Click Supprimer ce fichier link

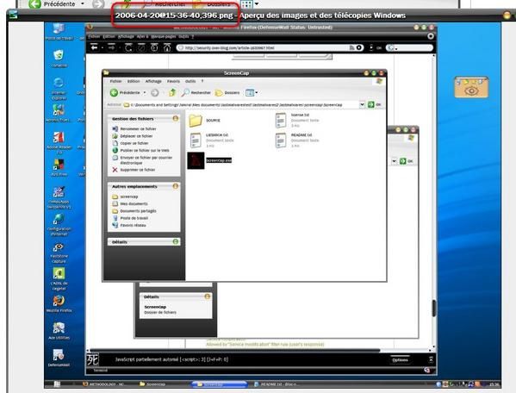click(138, 170)
